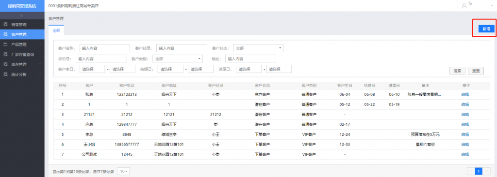The image size is (497, 177).
Task: Expand the 产品管理 menu chevron
Action: 40,44
